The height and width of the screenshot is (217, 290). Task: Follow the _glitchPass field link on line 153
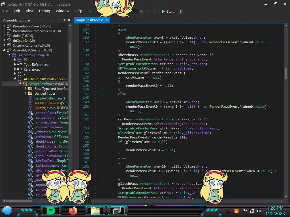pyautogui.click(x=207, y=129)
